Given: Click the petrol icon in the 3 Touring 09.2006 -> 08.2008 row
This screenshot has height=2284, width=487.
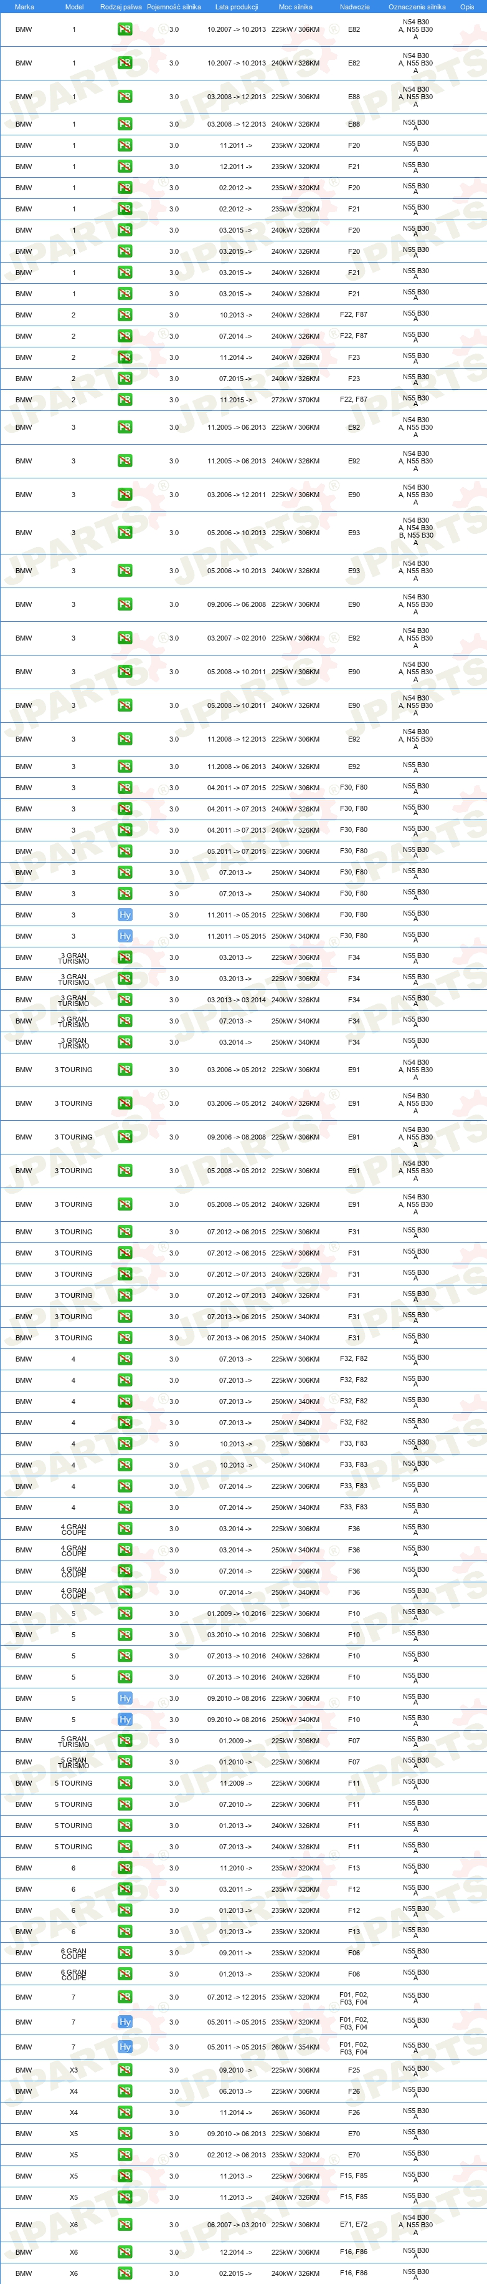Looking at the screenshot, I should click(125, 1138).
